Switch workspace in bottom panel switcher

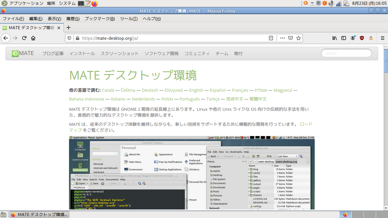tap(364, 215)
